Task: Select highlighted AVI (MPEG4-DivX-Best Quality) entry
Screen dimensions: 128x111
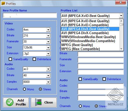Action: click(x=90, y=29)
